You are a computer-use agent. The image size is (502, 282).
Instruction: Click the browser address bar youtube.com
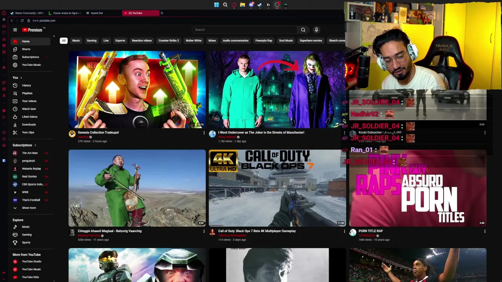point(44,20)
